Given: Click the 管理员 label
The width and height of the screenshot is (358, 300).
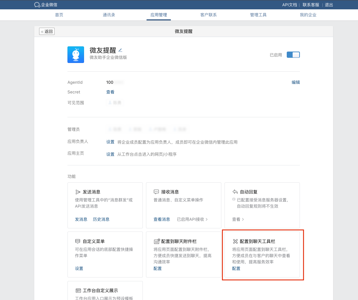Looking at the screenshot, I should pyautogui.click(x=74, y=129).
